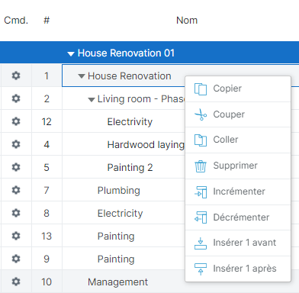Select the Painting 2 task
Screen dimensions: 299x293
[130, 167]
